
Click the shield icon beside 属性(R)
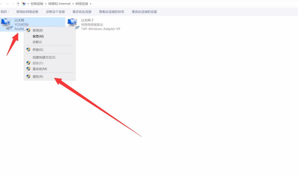tap(28, 76)
